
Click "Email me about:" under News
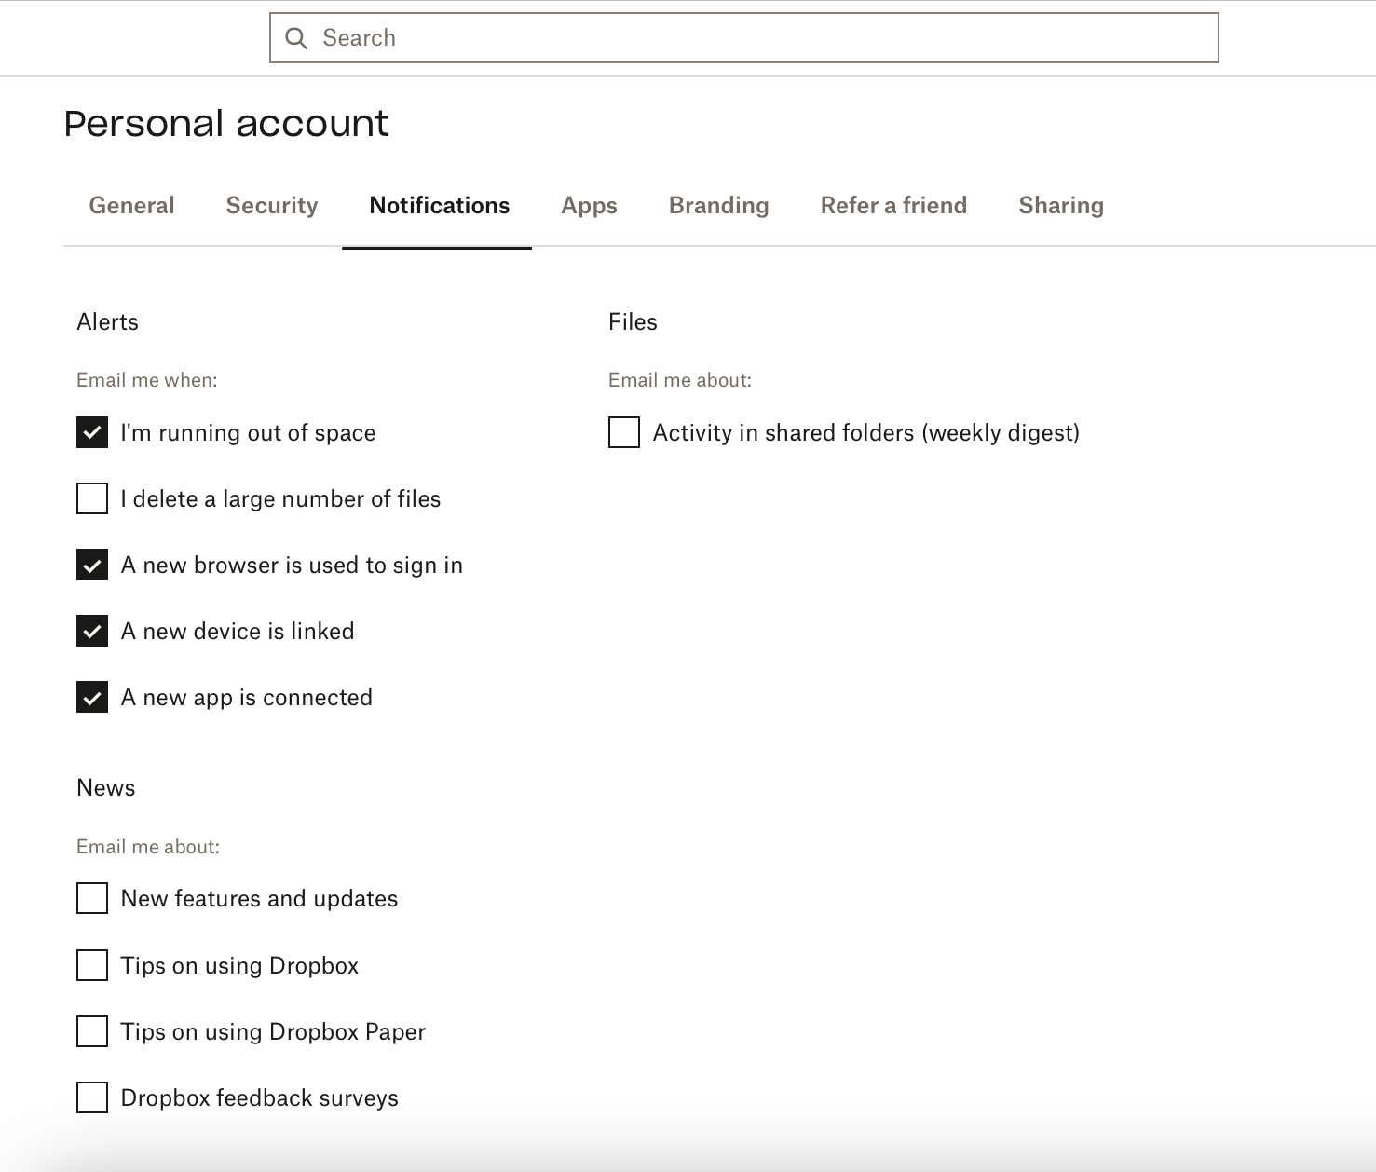point(148,847)
